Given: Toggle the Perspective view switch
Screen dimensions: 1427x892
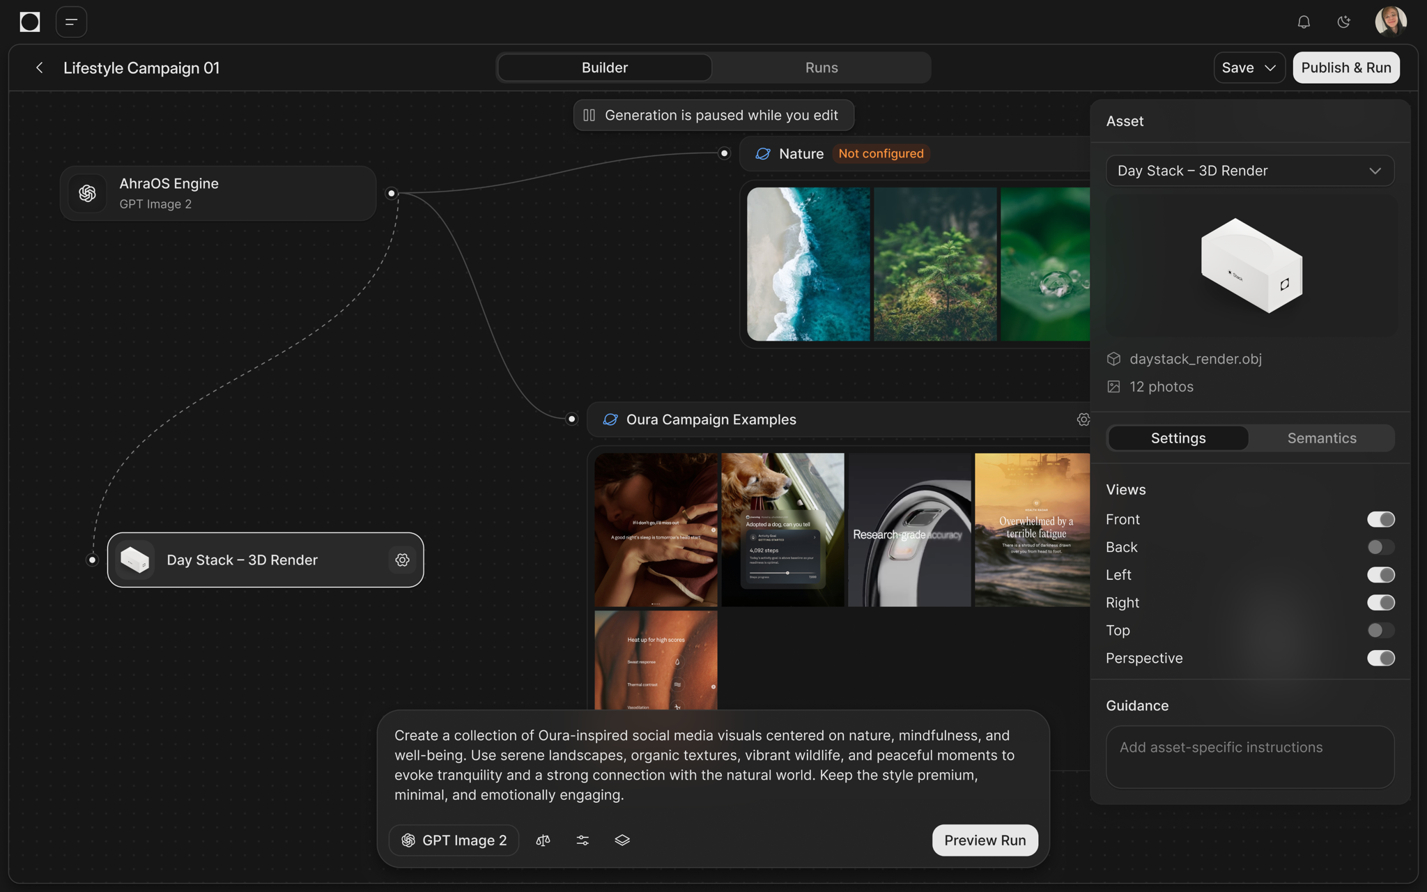Looking at the screenshot, I should [x=1380, y=659].
